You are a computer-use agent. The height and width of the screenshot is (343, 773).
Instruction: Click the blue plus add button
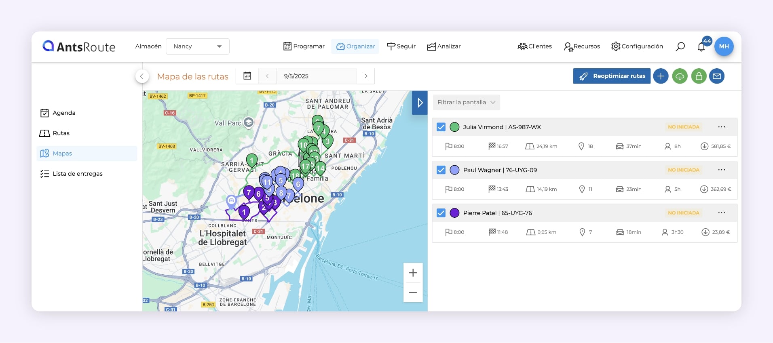tap(661, 76)
